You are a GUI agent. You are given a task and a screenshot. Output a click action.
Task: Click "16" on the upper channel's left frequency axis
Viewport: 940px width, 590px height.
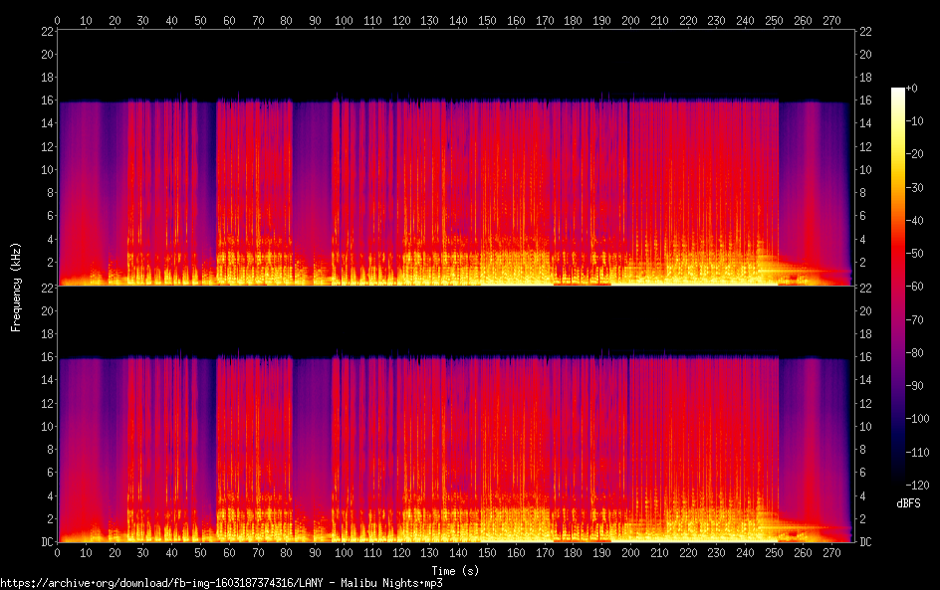[x=47, y=100]
